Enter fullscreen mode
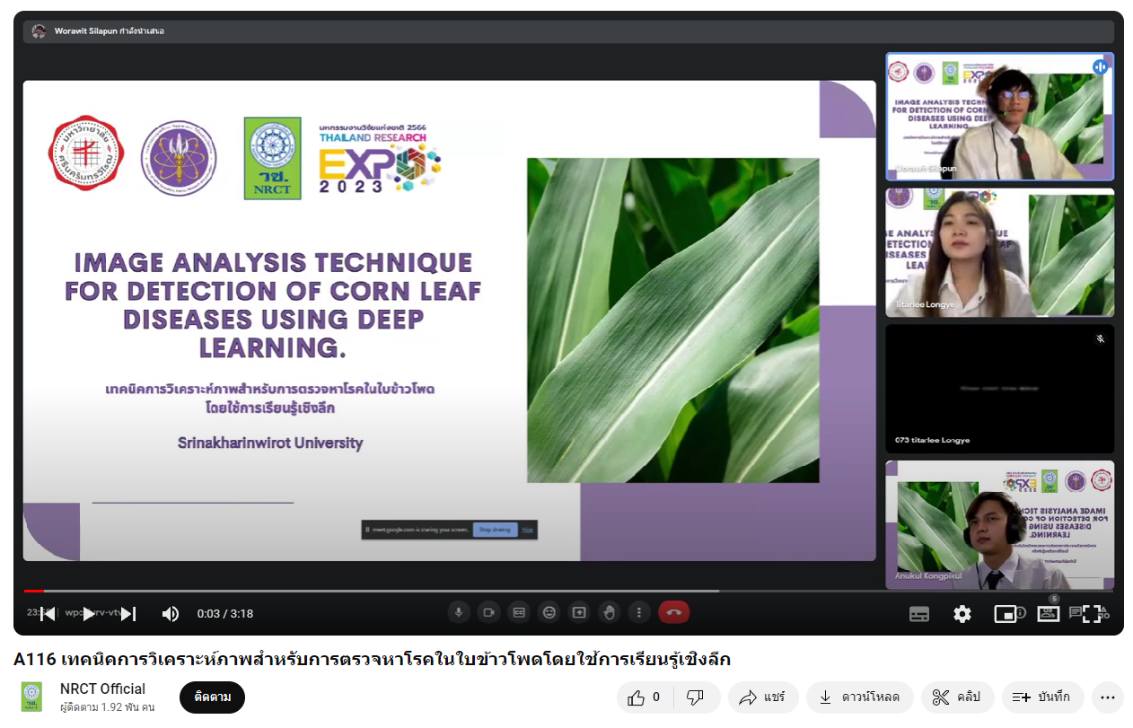 point(1092,614)
